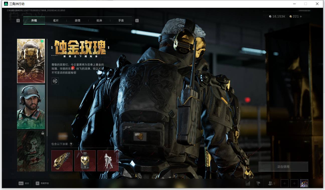This screenshot has width=325, height=190.
Task: Click the flag icon in bottom bar
Action: pos(258,183)
